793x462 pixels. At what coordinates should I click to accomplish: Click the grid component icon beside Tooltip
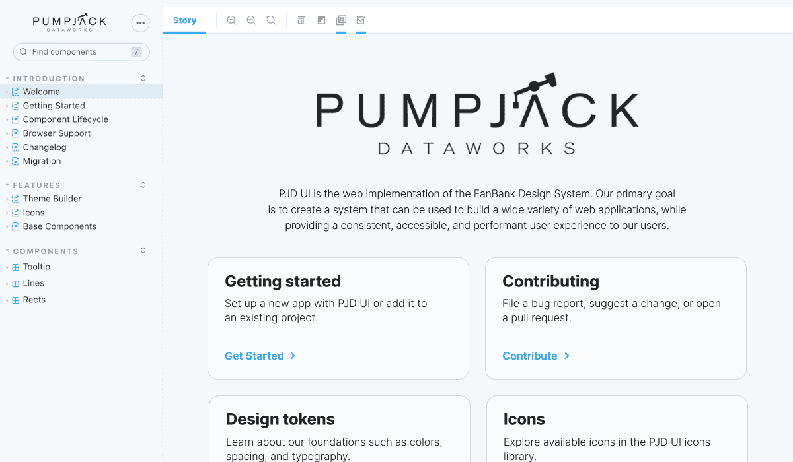[x=16, y=267]
